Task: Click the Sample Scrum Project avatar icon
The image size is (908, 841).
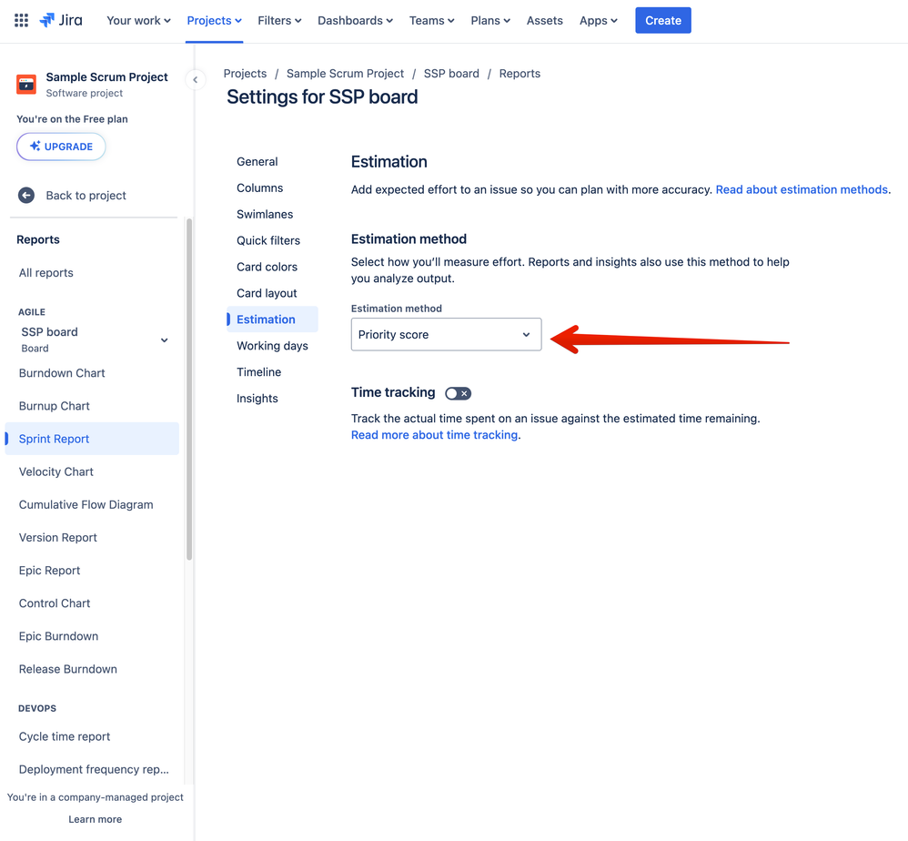Action: (x=26, y=84)
